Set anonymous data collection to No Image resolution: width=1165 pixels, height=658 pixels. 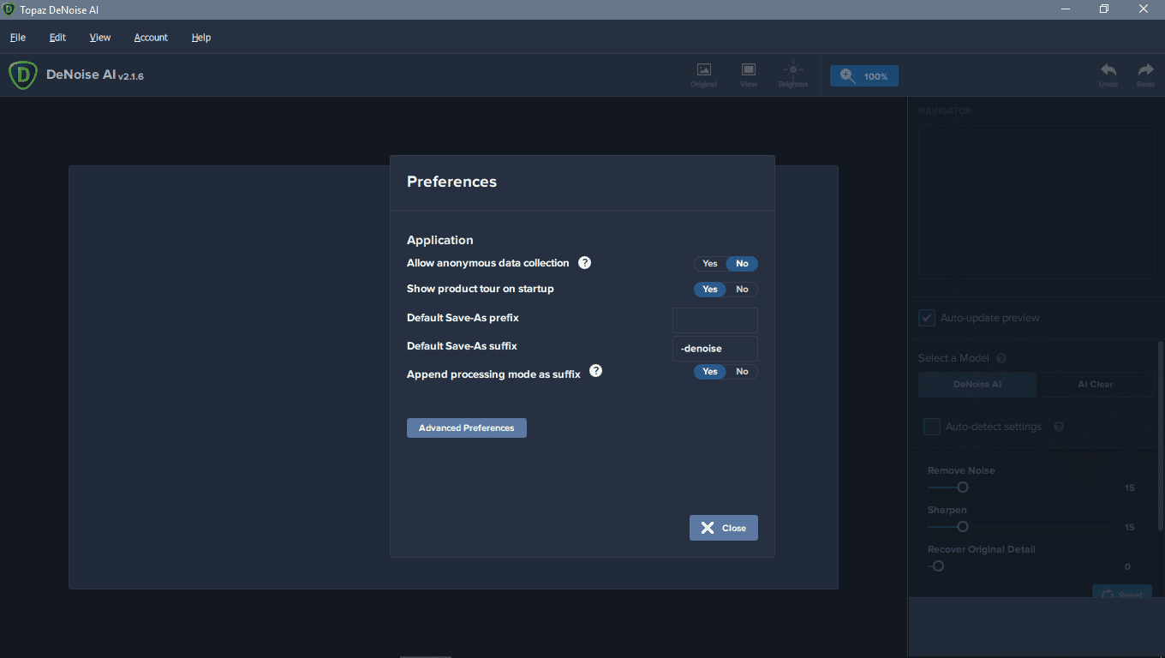pyautogui.click(x=742, y=264)
